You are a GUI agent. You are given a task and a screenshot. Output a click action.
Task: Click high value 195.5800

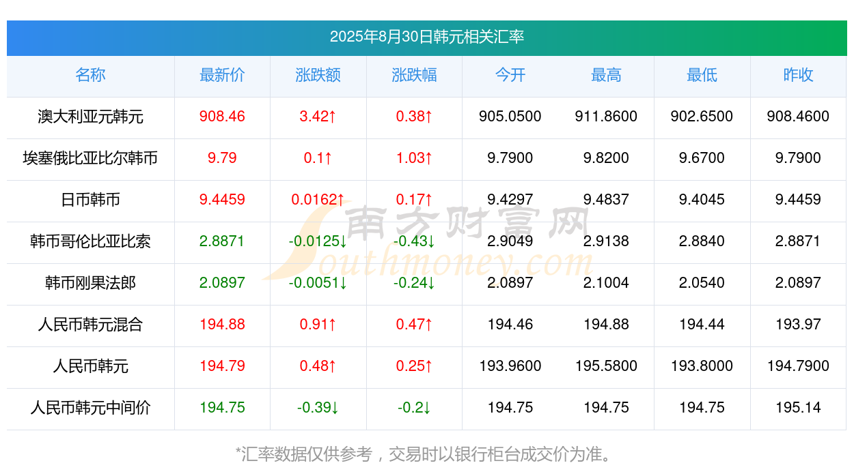pos(606,366)
